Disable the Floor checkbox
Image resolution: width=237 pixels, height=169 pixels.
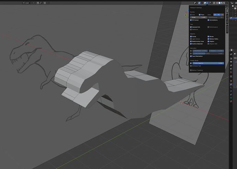tap(200, 15)
